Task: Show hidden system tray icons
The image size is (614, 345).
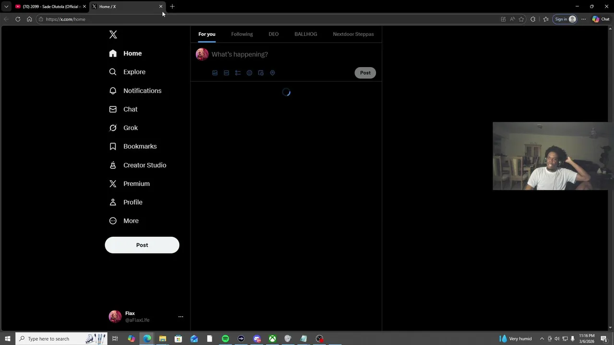Action: coord(542,339)
